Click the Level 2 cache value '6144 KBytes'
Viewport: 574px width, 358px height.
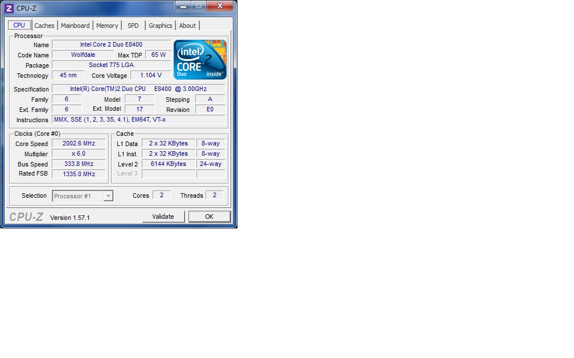coord(169,164)
